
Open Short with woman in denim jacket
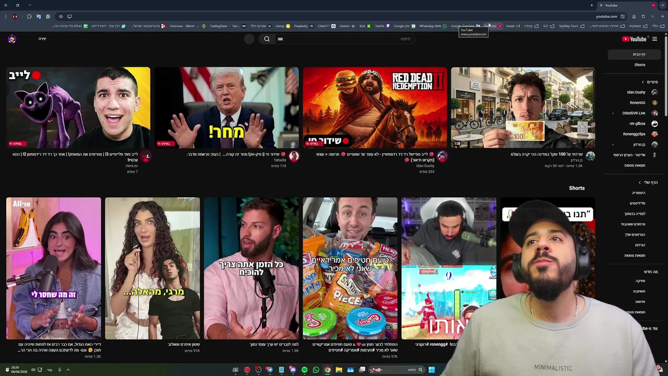point(53,268)
